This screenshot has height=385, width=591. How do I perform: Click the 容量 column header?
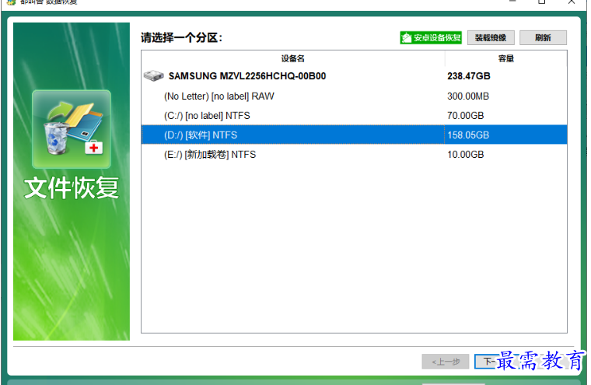point(505,58)
